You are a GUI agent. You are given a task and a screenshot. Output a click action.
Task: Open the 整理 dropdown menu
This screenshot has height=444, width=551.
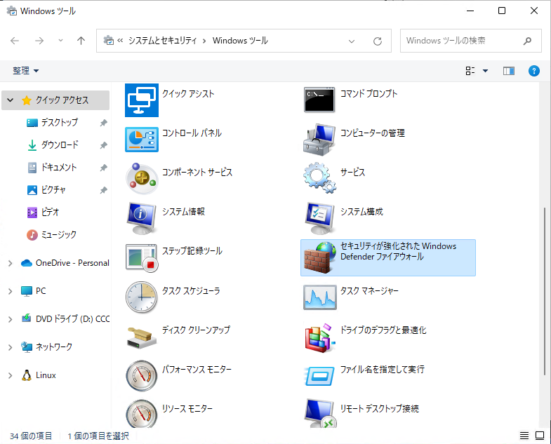click(x=26, y=71)
